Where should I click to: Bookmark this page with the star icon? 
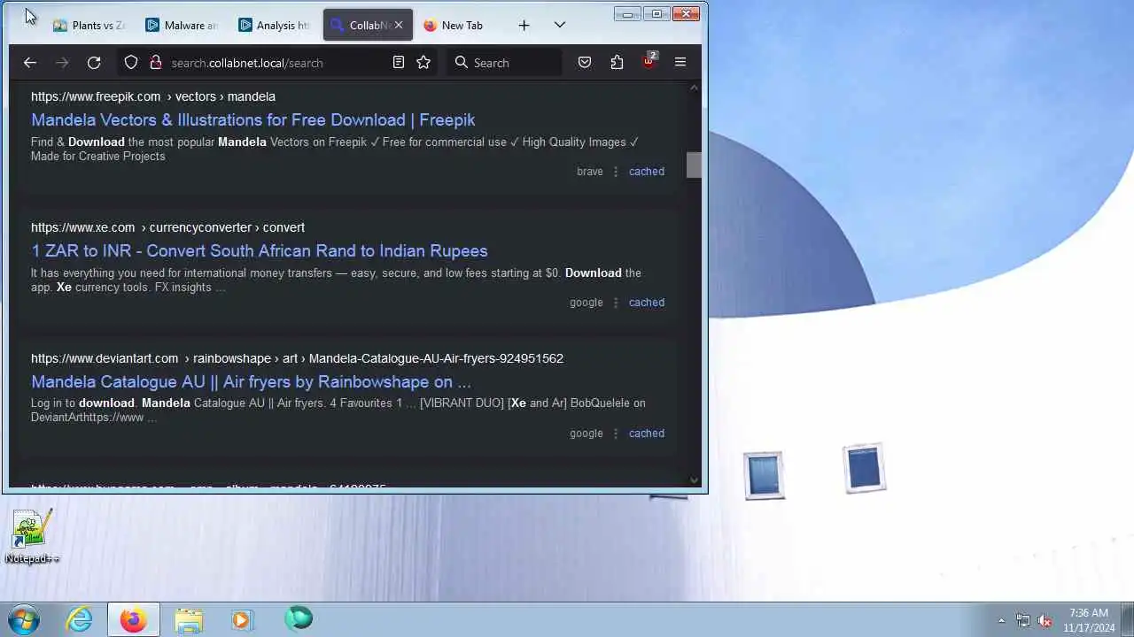pyautogui.click(x=423, y=63)
